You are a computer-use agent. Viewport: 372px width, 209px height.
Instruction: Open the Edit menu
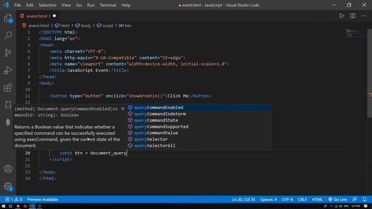[x=30, y=5]
